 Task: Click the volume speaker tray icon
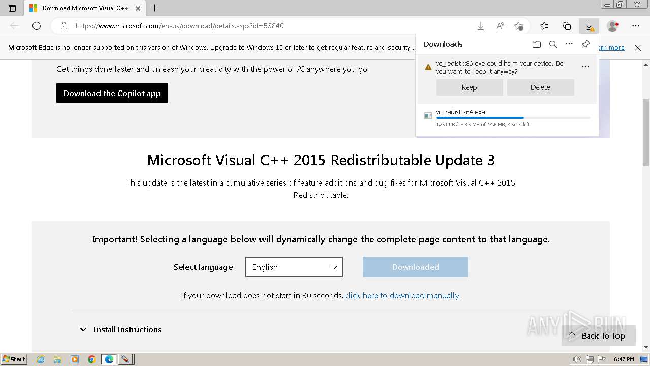(577, 359)
